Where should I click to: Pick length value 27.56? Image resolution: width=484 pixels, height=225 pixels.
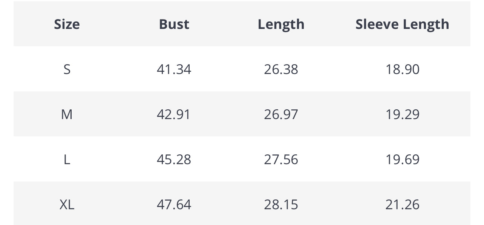pyautogui.click(x=281, y=160)
